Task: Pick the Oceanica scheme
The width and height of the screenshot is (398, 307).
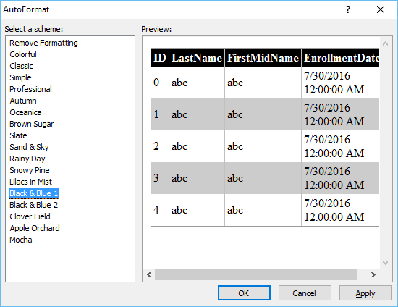Action: [25, 112]
